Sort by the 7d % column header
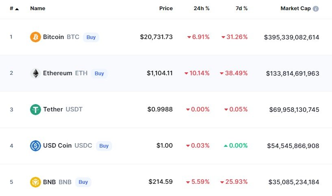The width and height of the screenshot is (332, 196). tap(242, 8)
